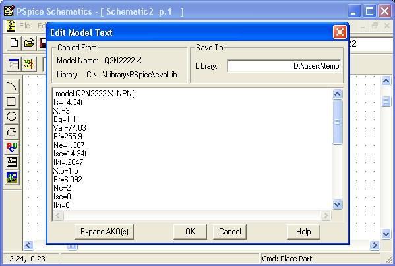The height and width of the screenshot is (266, 395).
Task: Click the schematic vertical scrollbar thumb
Action: tap(386, 102)
